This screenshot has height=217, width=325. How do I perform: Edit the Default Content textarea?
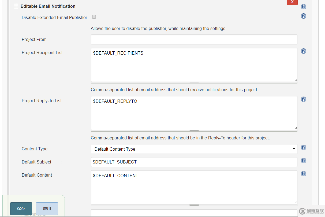tap(194, 187)
